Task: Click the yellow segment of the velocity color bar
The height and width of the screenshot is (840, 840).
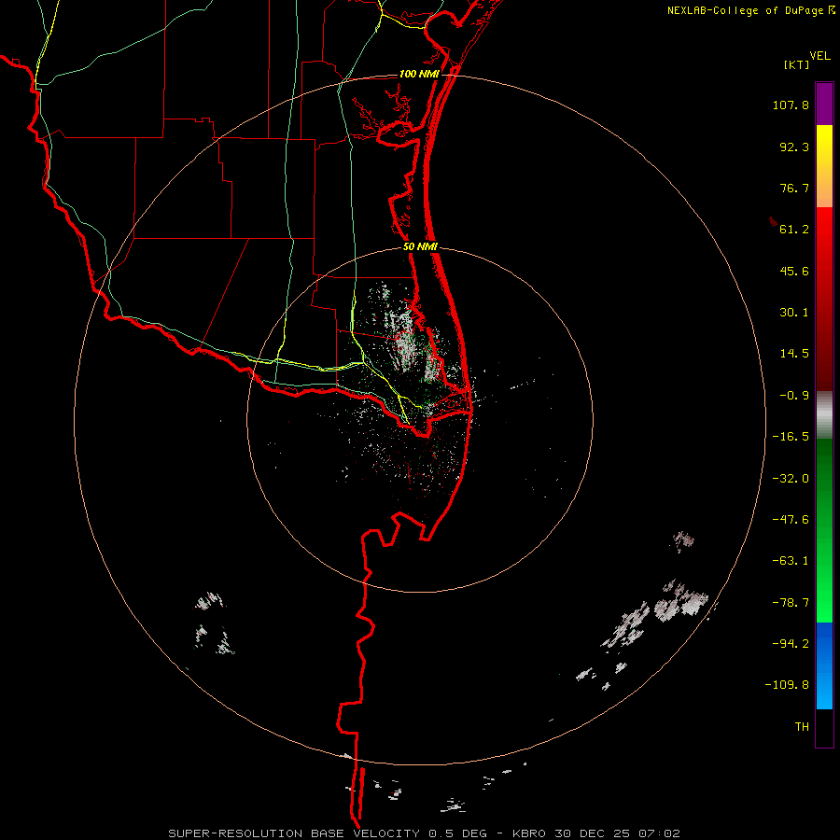Action: pyautogui.click(x=824, y=166)
